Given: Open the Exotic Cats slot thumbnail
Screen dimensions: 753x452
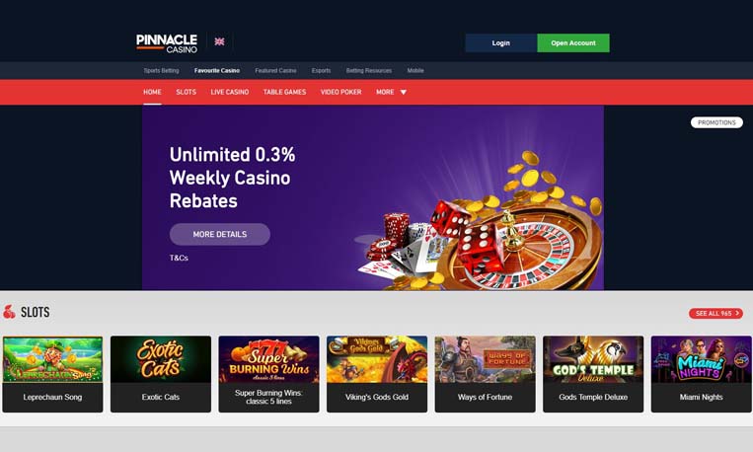Looking at the screenshot, I should (161, 374).
